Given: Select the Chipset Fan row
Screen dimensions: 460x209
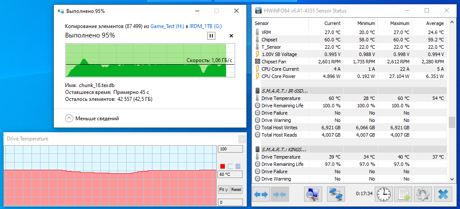Looking at the screenshot, I should [350, 62].
